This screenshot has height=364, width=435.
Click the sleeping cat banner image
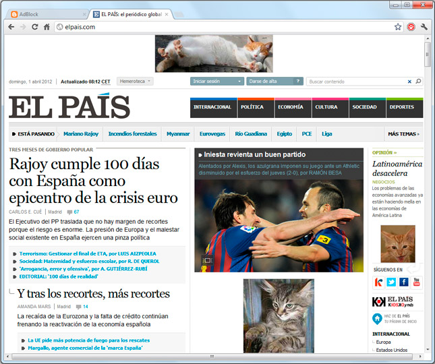click(214, 53)
